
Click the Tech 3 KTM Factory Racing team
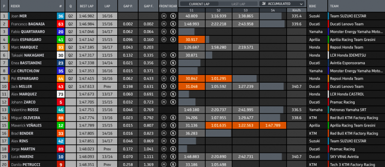pos(352,165)
